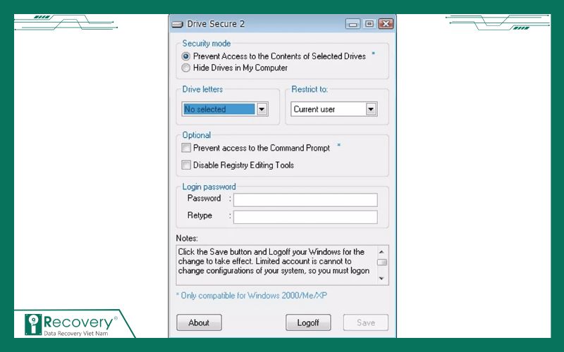Viewport: 564px width, 352px height.
Task: Select Prevent Access to Contents of Selected Drives
Action: tap(186, 56)
